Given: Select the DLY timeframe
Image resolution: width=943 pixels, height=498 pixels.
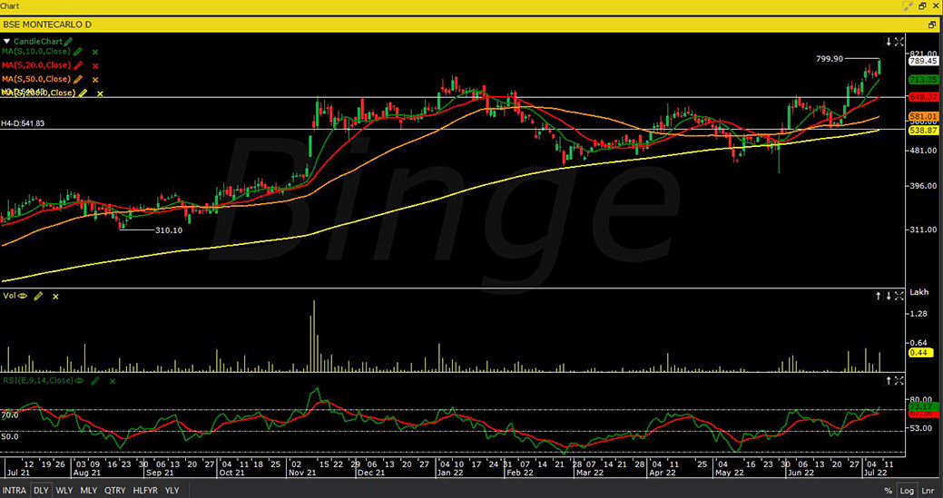Looking at the screenshot, I should click(41, 490).
